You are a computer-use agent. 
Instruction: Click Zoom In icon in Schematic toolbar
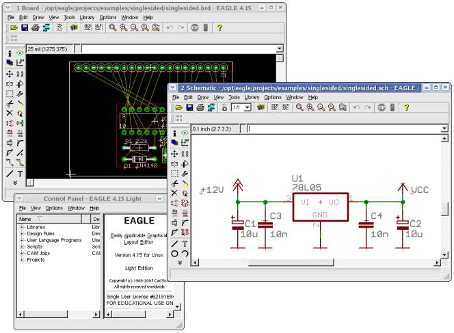click(x=310, y=107)
